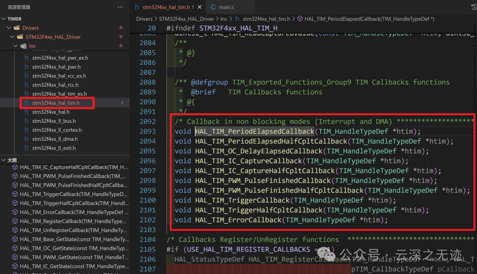Open stm32f4xx_ll_dma.h file
Screen dimensions: 477x274
click(x=55, y=139)
